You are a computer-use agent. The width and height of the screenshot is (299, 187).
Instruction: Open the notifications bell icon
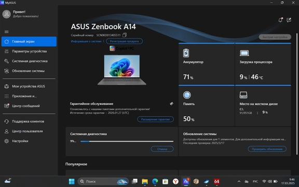click(x=280, y=20)
